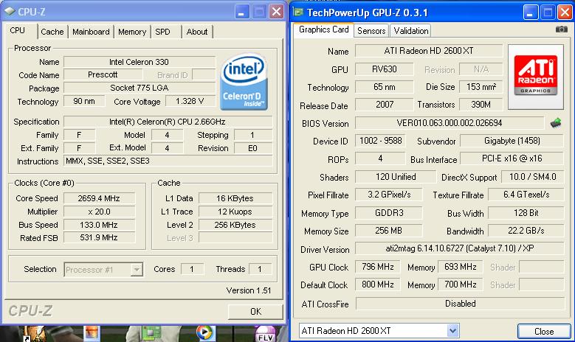Click the camera screenshot icon in GPU-Z
575x342 pixels.
[x=561, y=29]
